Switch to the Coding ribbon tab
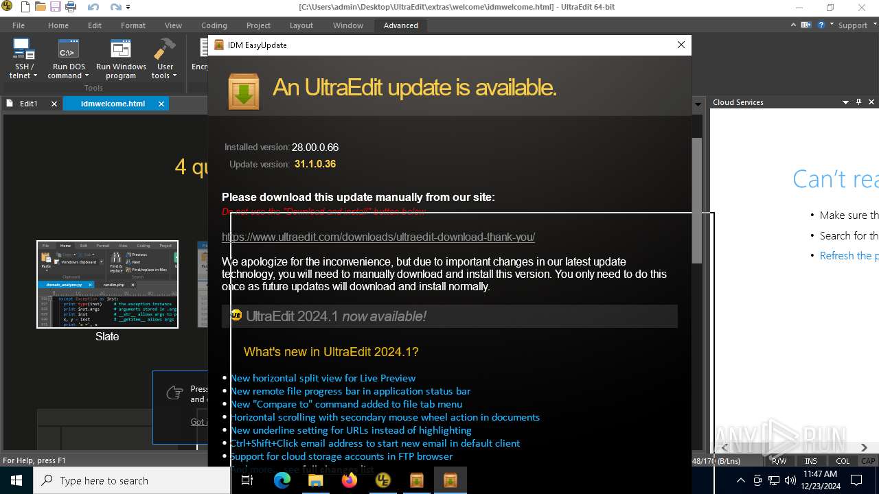The image size is (879, 494). [214, 25]
